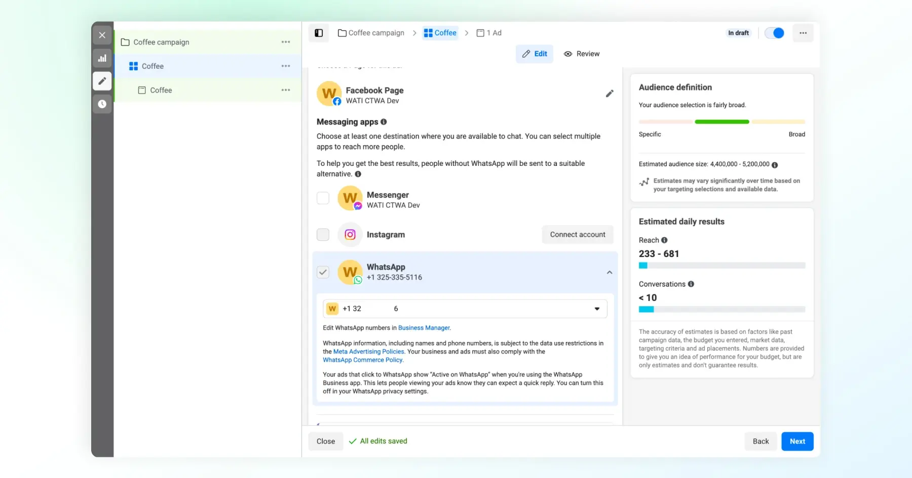Click the Conversations progress bar
Screen dimensions: 912x478
722,310
